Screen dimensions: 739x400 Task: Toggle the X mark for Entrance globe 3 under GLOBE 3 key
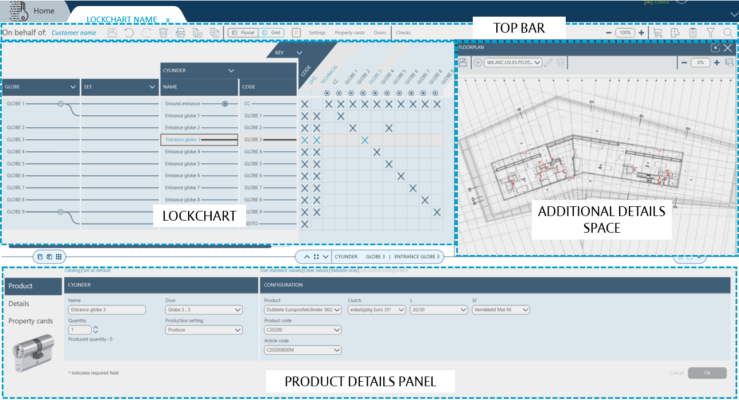(x=364, y=140)
